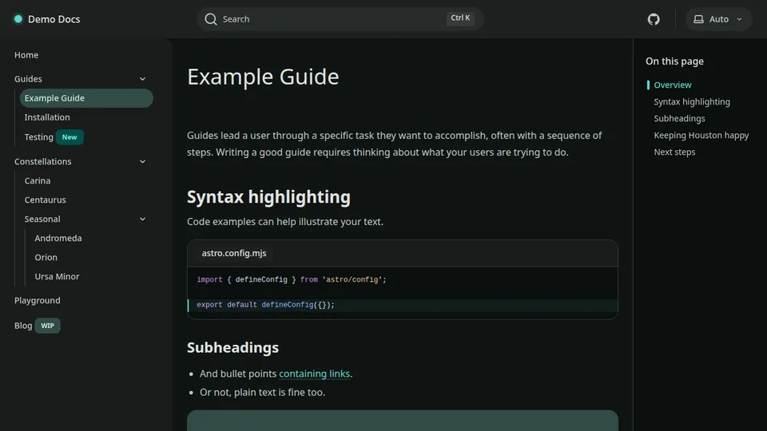
Task: Jump to Keeping Houston happy section
Action: 701,135
